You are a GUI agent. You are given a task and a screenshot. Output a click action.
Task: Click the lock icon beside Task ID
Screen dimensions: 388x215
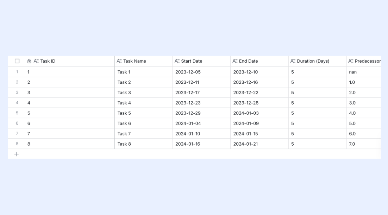point(29,61)
